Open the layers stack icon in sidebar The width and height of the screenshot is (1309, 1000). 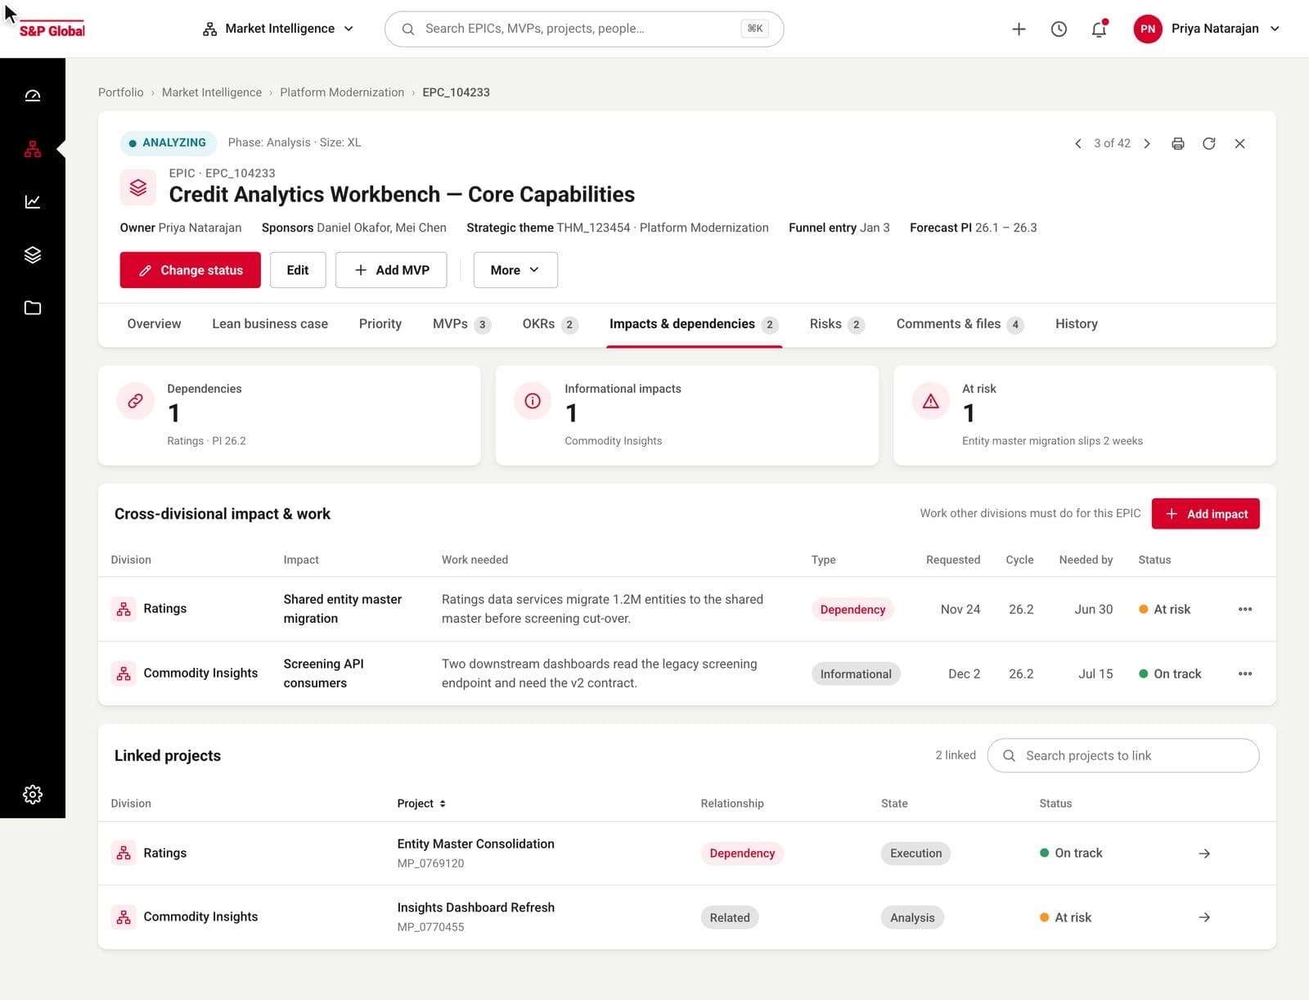[33, 255]
